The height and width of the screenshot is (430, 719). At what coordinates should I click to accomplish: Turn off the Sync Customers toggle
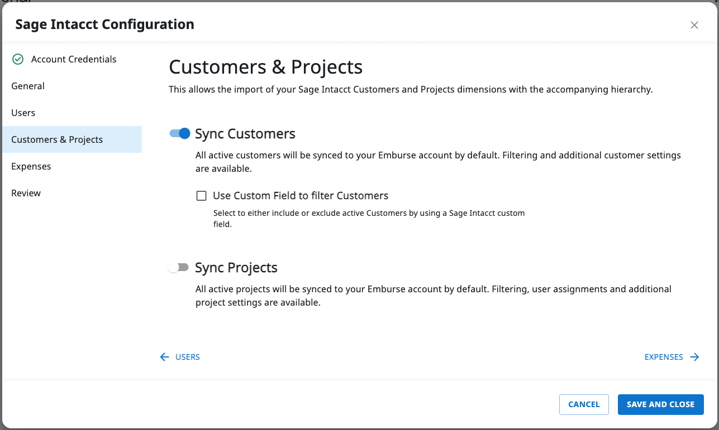coord(180,134)
